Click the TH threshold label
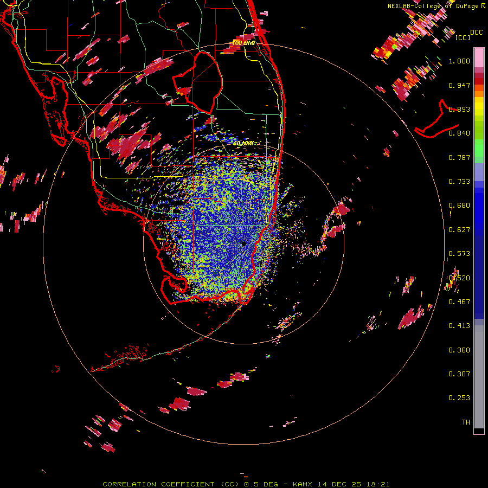 pos(466,422)
